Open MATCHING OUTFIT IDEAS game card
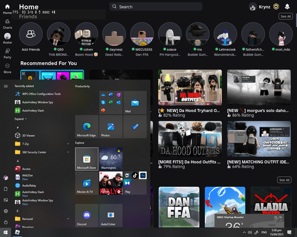Image resolution: width=297 pixels, height=237 pixels. coord(259,139)
